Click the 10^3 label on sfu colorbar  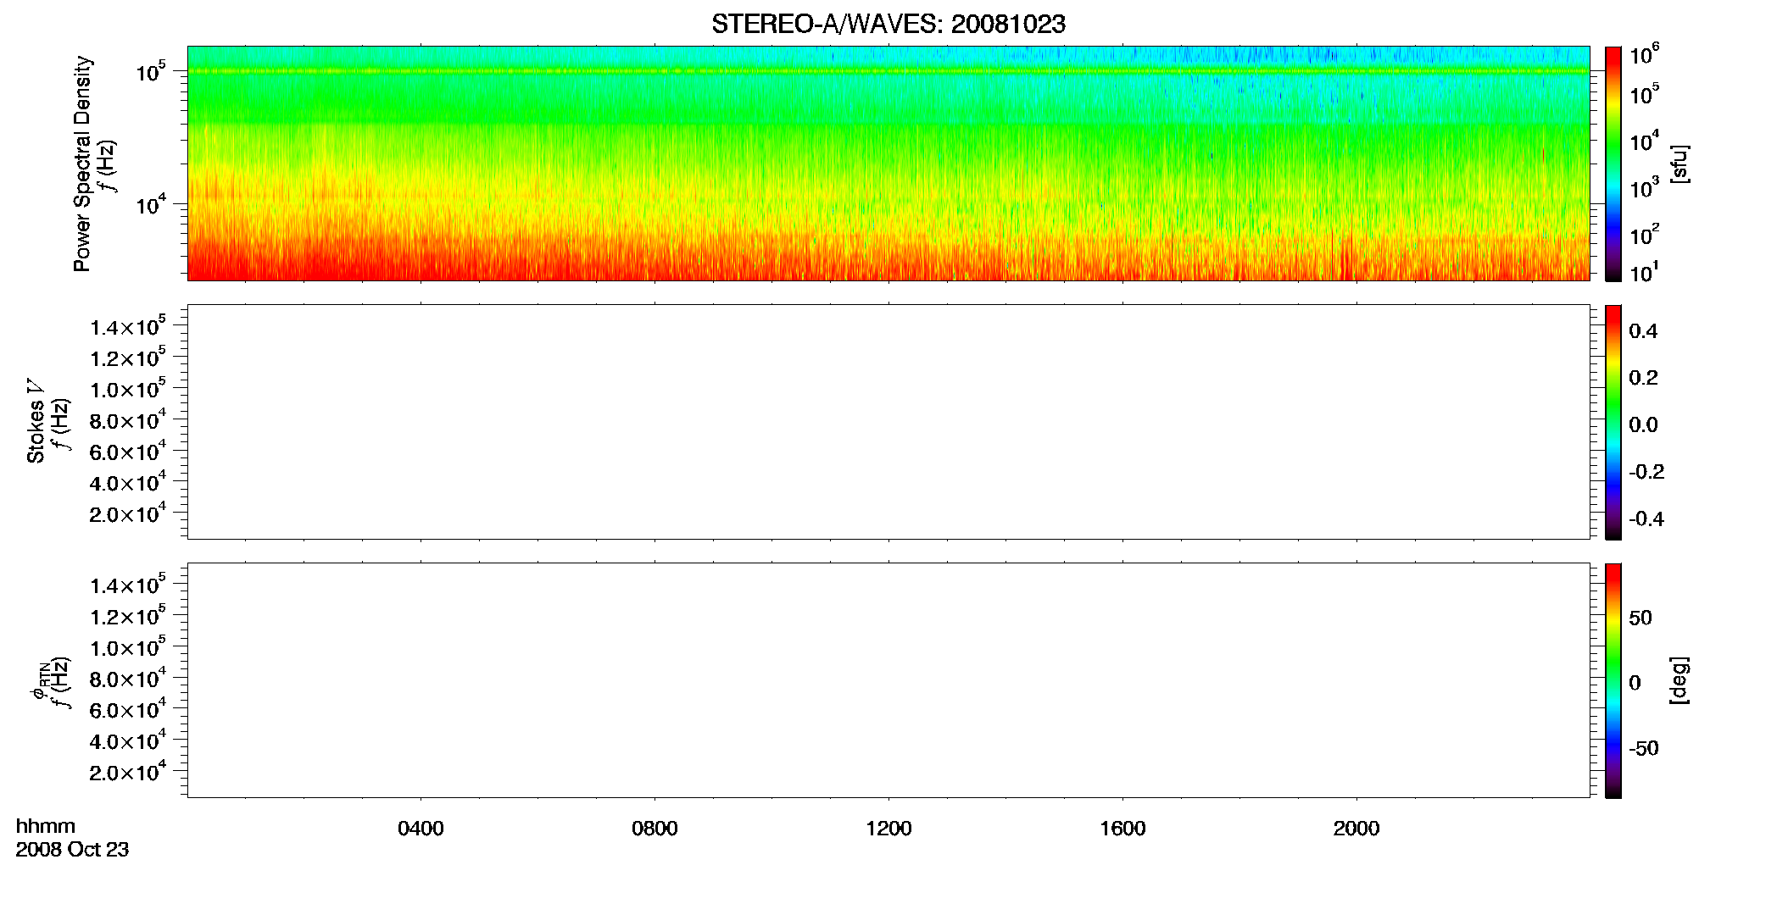(1645, 189)
